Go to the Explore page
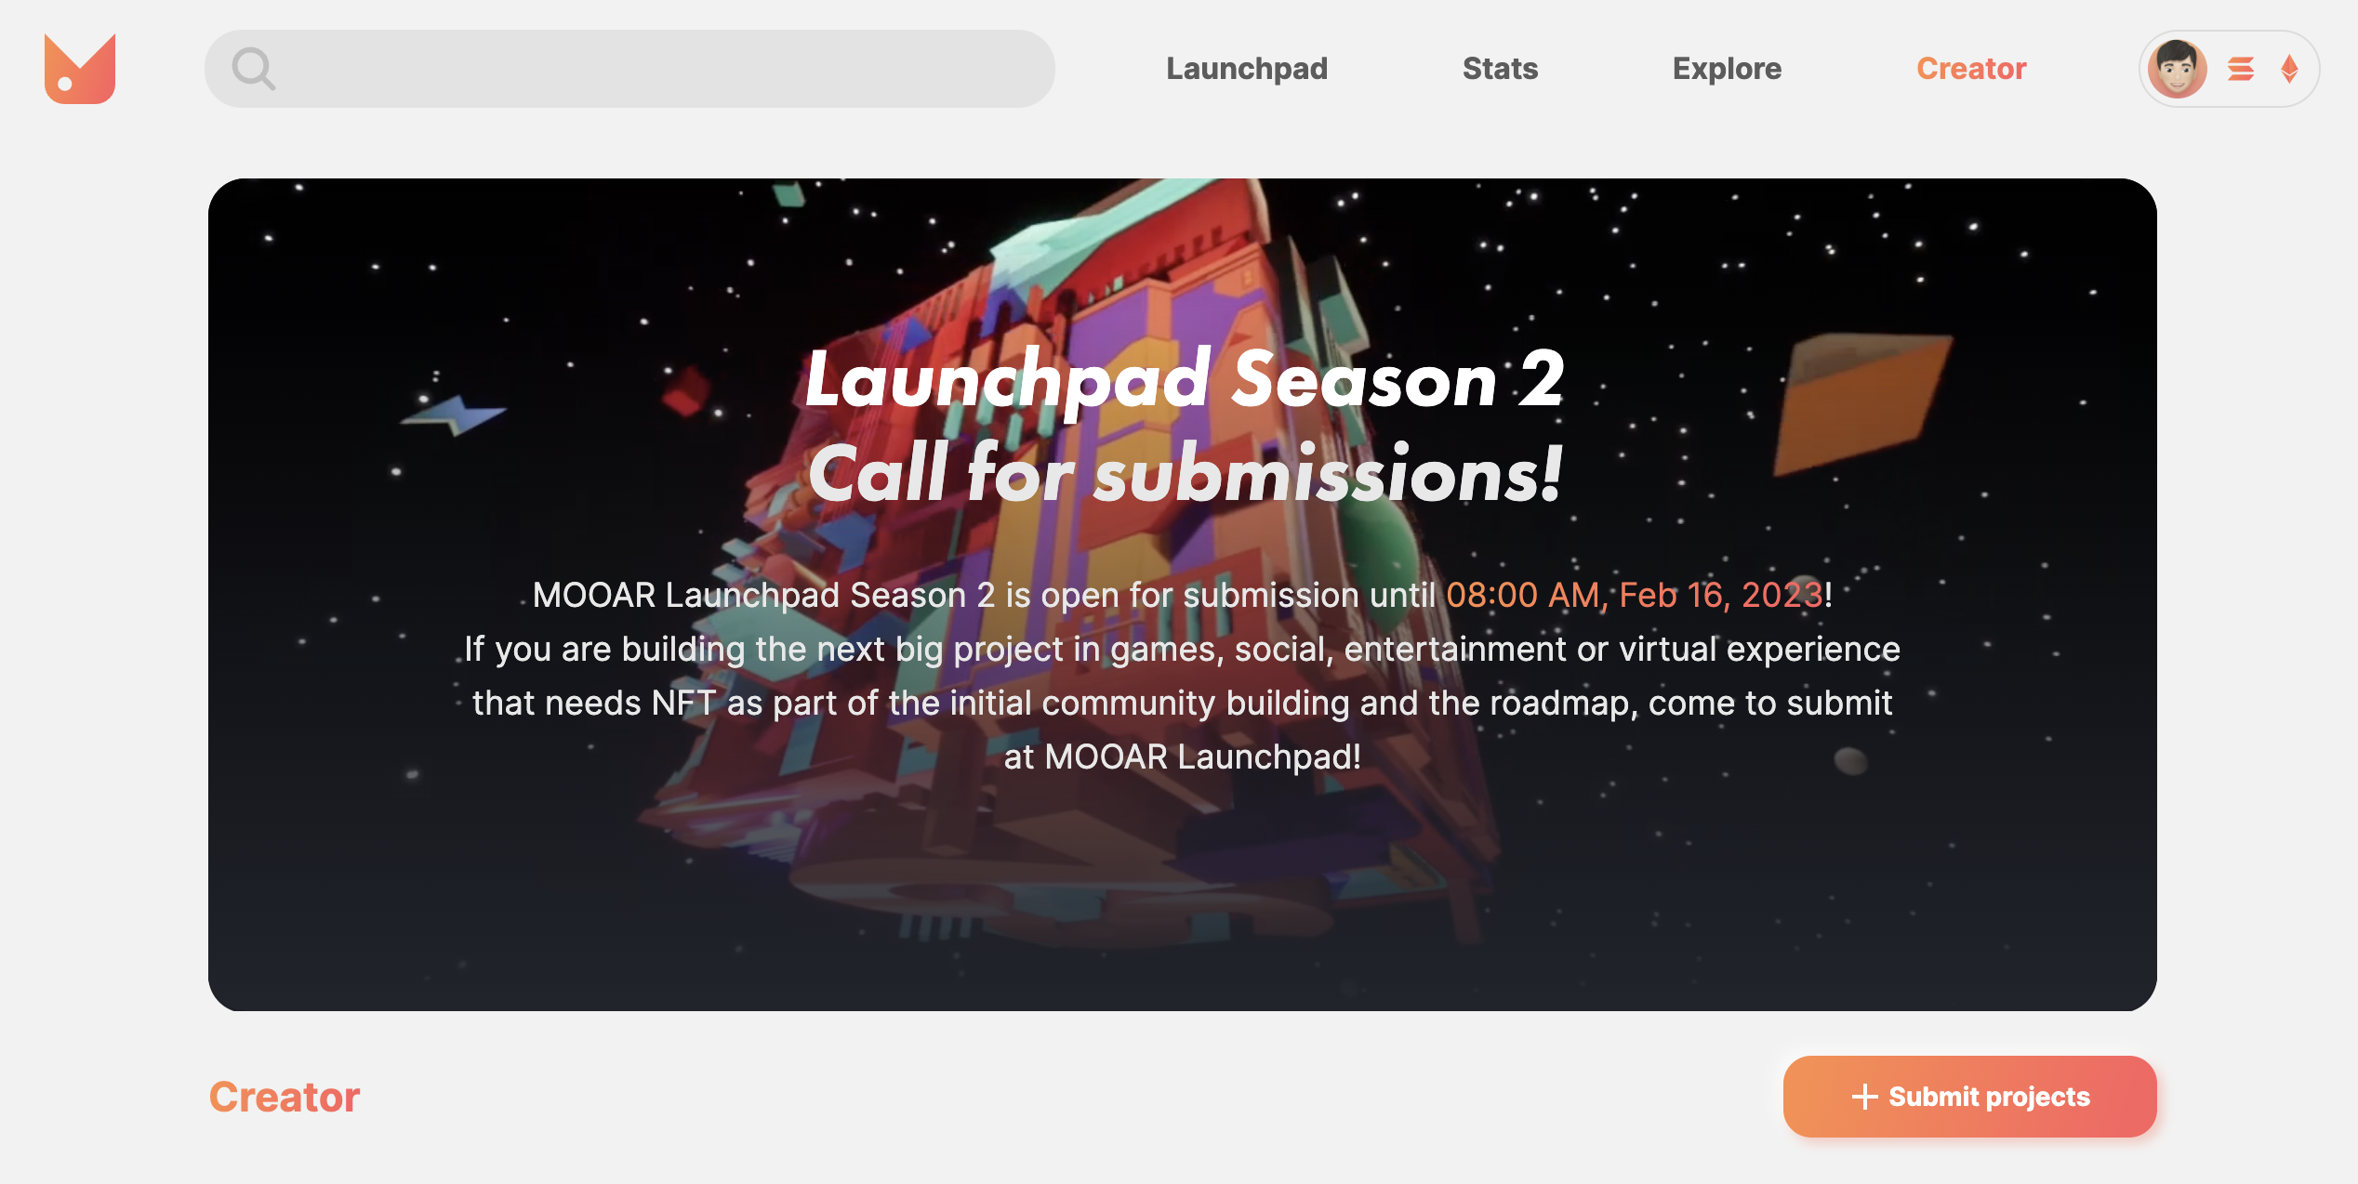Viewport: 2358px width, 1184px height. pyautogui.click(x=1727, y=69)
